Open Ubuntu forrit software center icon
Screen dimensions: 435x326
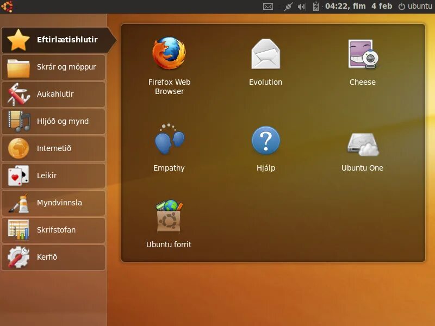pyautogui.click(x=169, y=216)
